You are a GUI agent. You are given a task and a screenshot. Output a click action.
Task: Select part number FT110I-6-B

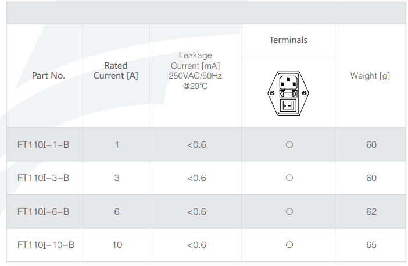pyautogui.click(x=44, y=211)
